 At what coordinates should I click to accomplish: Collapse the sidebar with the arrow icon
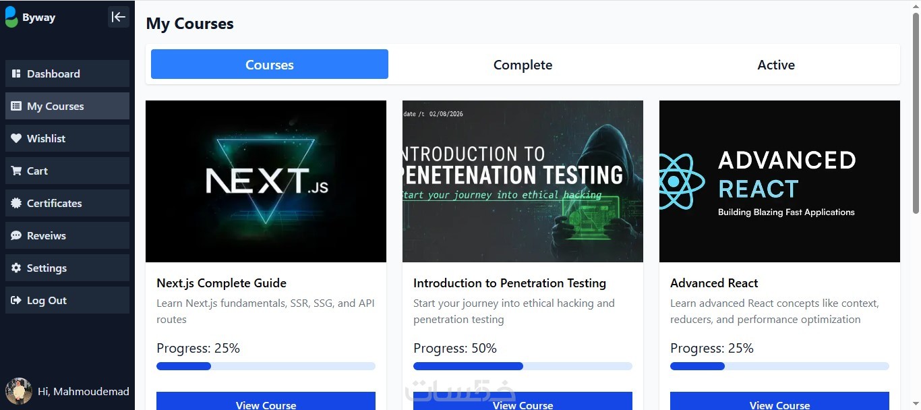119,17
